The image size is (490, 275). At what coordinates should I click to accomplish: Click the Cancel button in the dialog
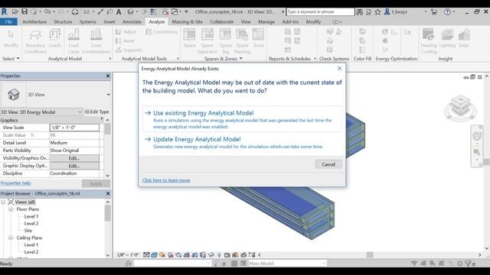click(x=328, y=164)
